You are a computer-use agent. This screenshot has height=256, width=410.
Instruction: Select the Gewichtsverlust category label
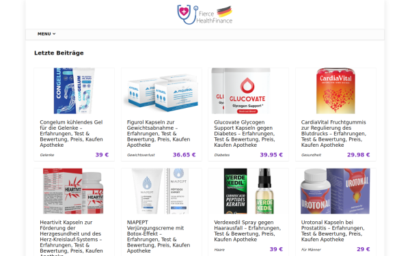(141, 155)
